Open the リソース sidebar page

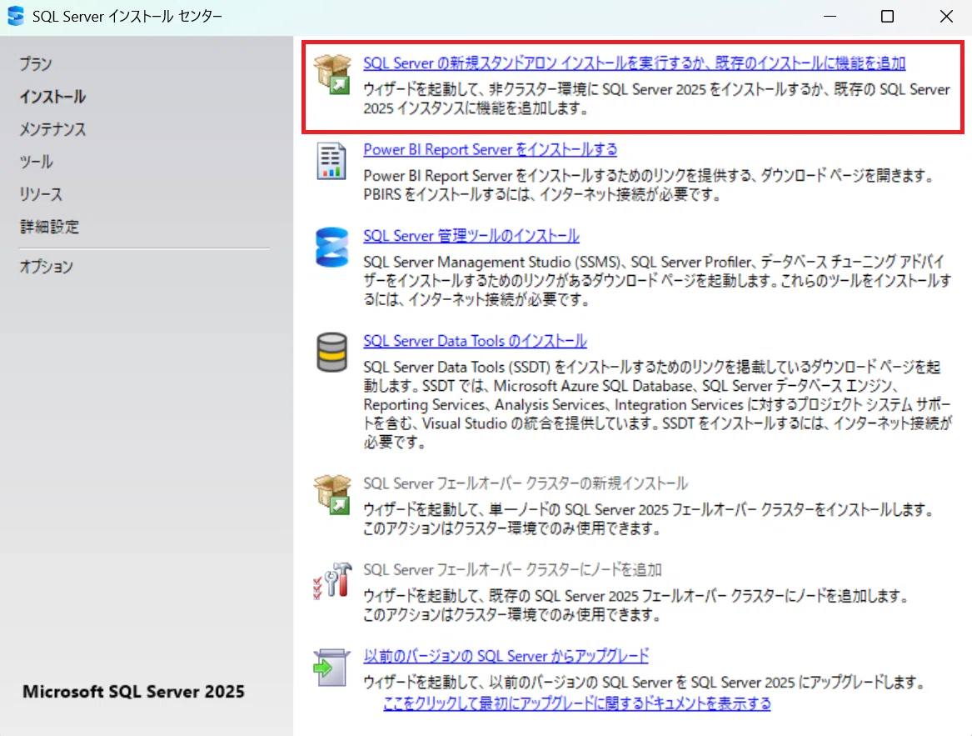(41, 194)
